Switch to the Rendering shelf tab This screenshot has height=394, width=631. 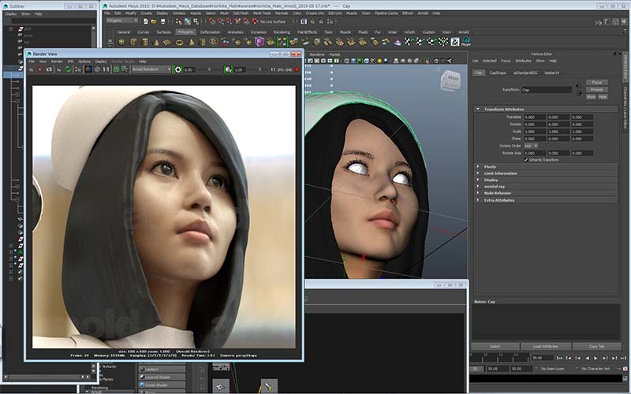point(282,32)
